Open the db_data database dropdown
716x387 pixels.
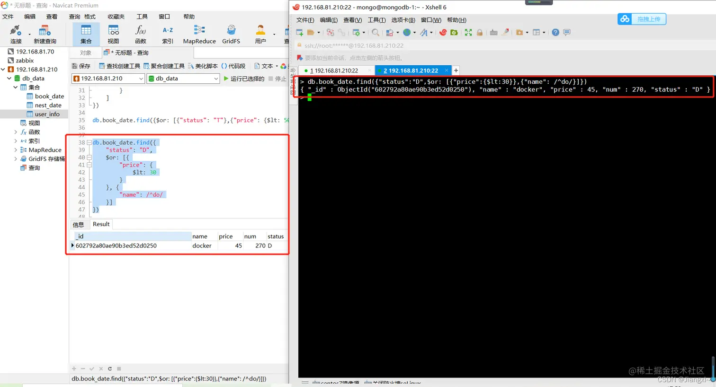[x=216, y=79]
